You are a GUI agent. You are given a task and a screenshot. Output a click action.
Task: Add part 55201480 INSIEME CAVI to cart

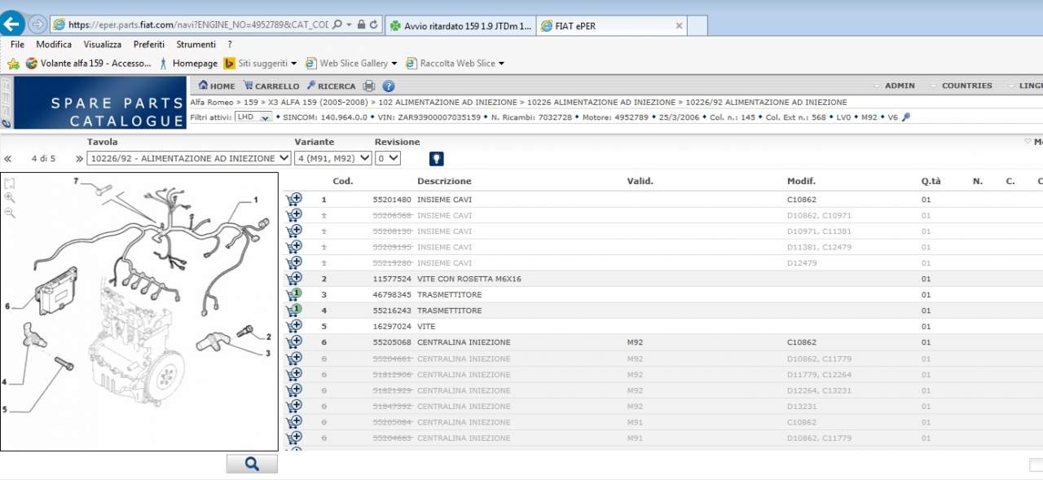(x=294, y=199)
